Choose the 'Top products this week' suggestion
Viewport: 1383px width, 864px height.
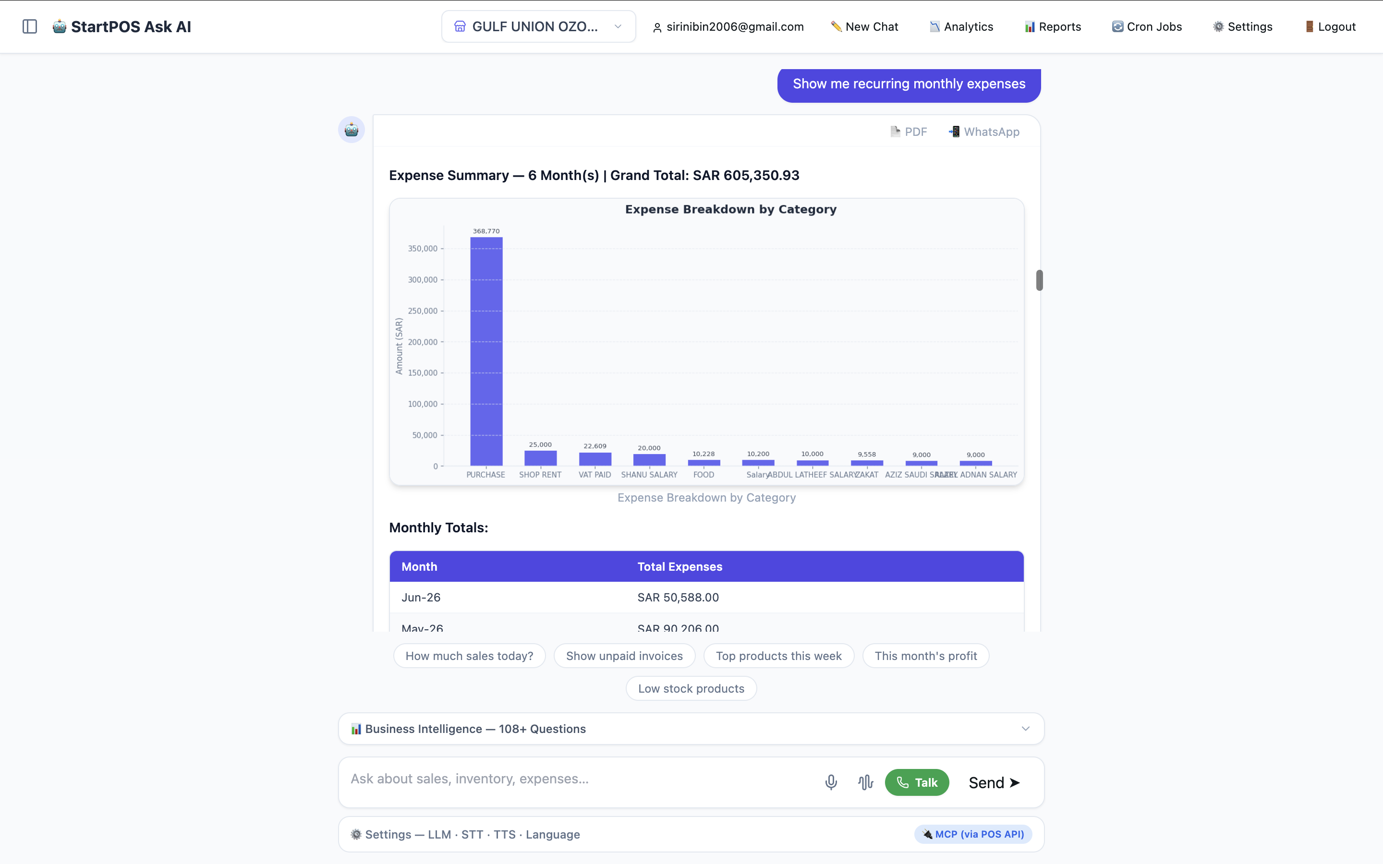click(778, 656)
